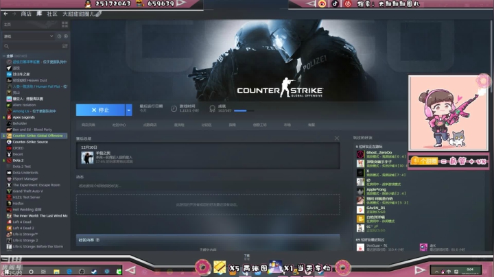Click Ben and Ed - Blood Party icon
This screenshot has width=494, height=277.
click(9, 130)
